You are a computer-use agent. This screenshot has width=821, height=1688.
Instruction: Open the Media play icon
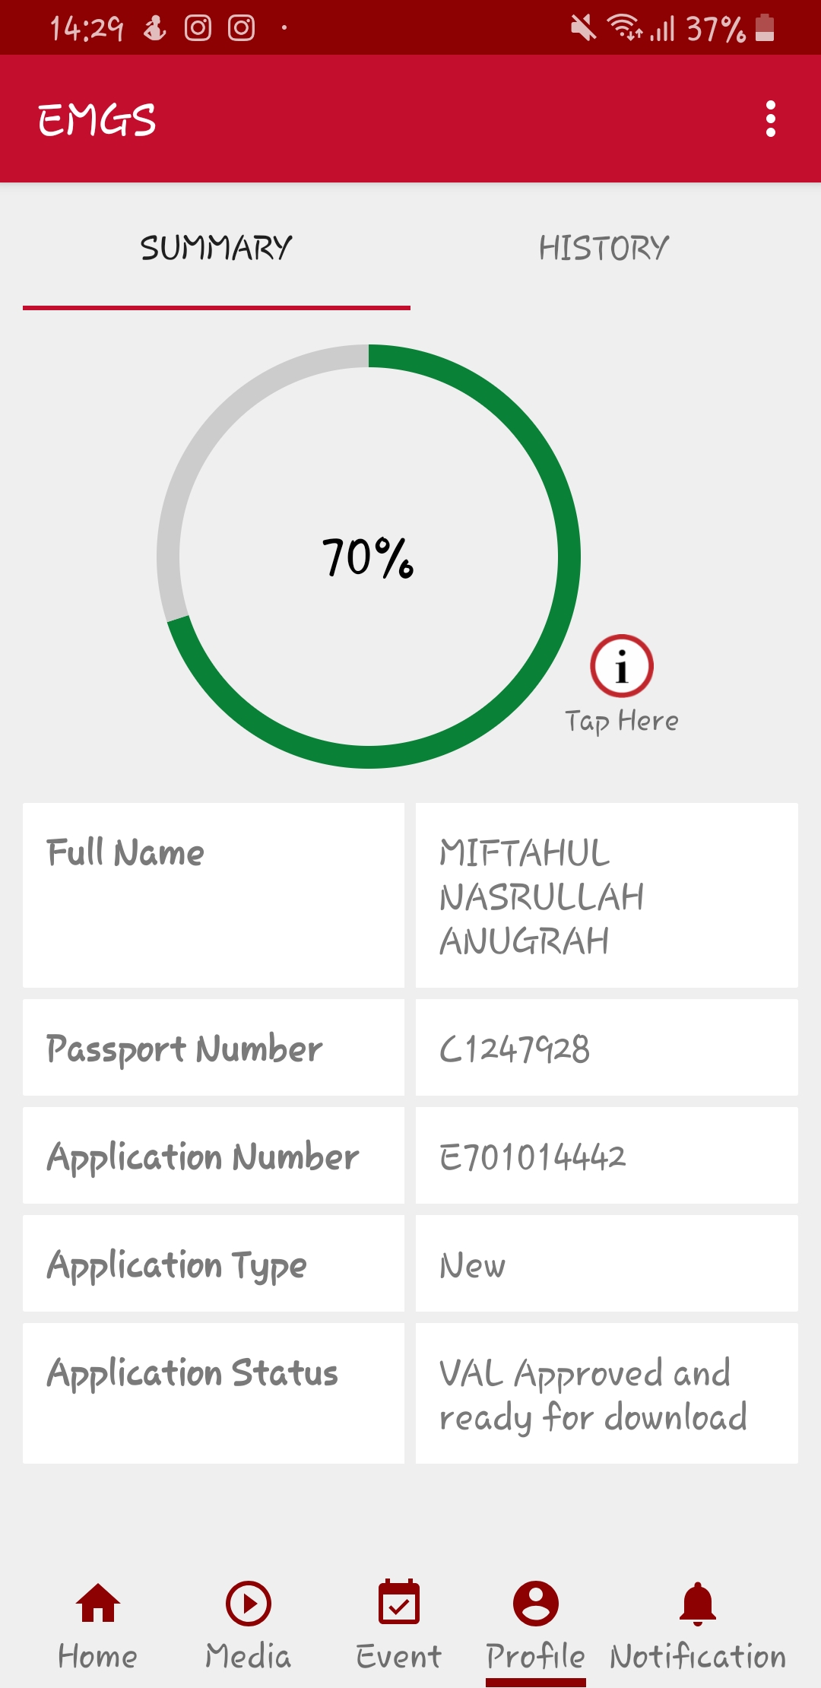point(248,1603)
